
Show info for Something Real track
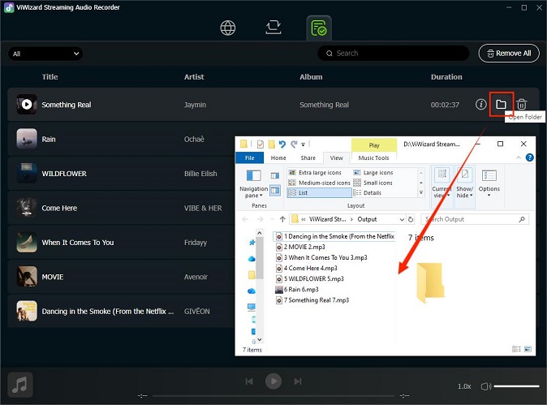pyautogui.click(x=480, y=104)
